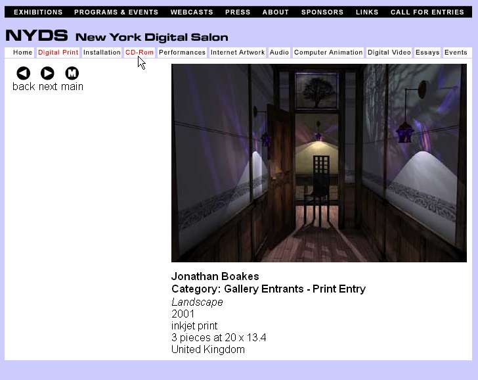Viewport: 478px width, 380px height.
Task: Open the Press page
Action: [x=238, y=12]
